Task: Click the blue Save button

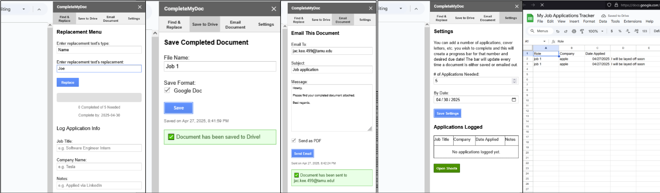Action: tap(179, 108)
